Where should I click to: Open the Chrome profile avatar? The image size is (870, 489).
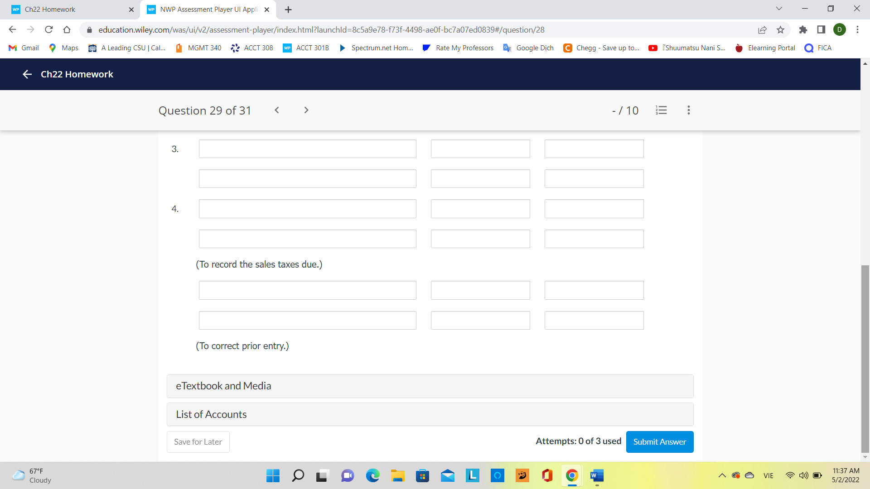coord(840,29)
